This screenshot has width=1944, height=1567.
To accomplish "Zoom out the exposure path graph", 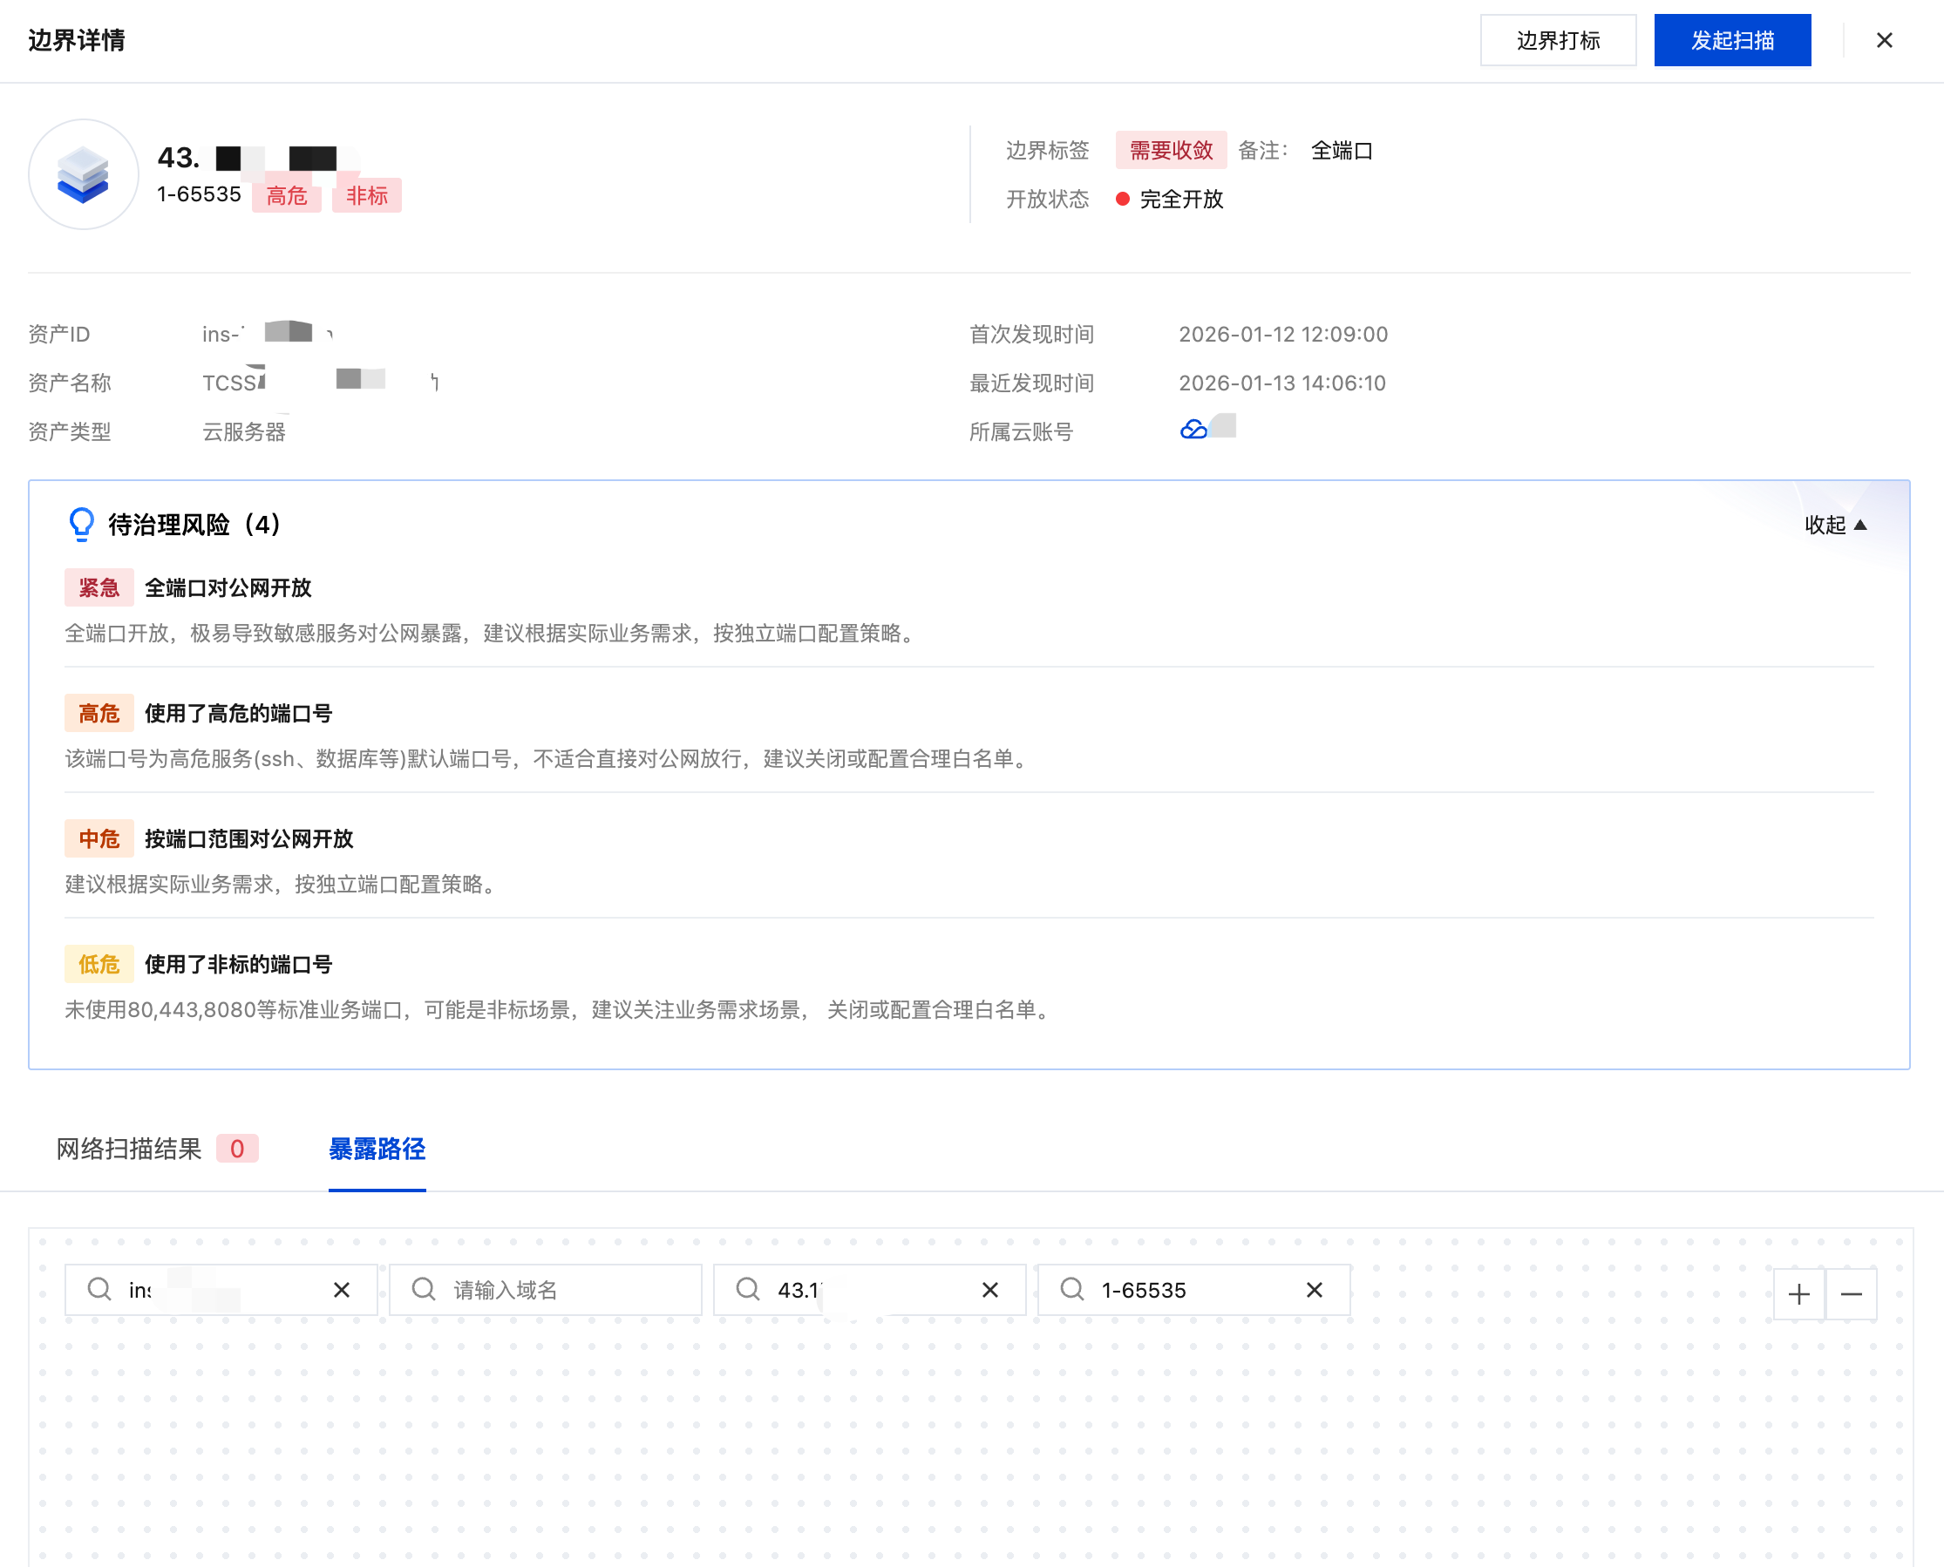I will pyautogui.click(x=1851, y=1294).
